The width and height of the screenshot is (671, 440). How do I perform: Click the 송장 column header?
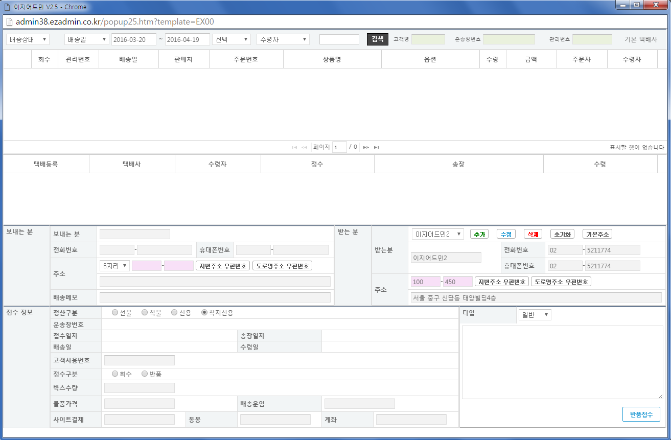[x=458, y=164]
